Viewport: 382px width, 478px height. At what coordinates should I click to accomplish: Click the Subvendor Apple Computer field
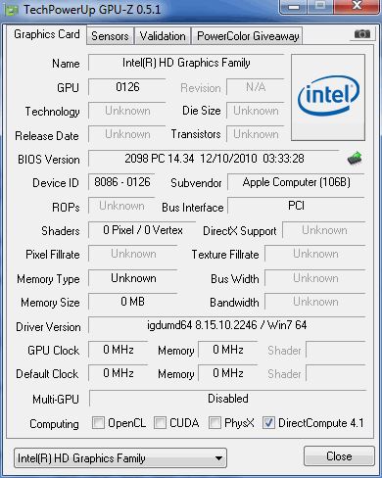point(296,182)
